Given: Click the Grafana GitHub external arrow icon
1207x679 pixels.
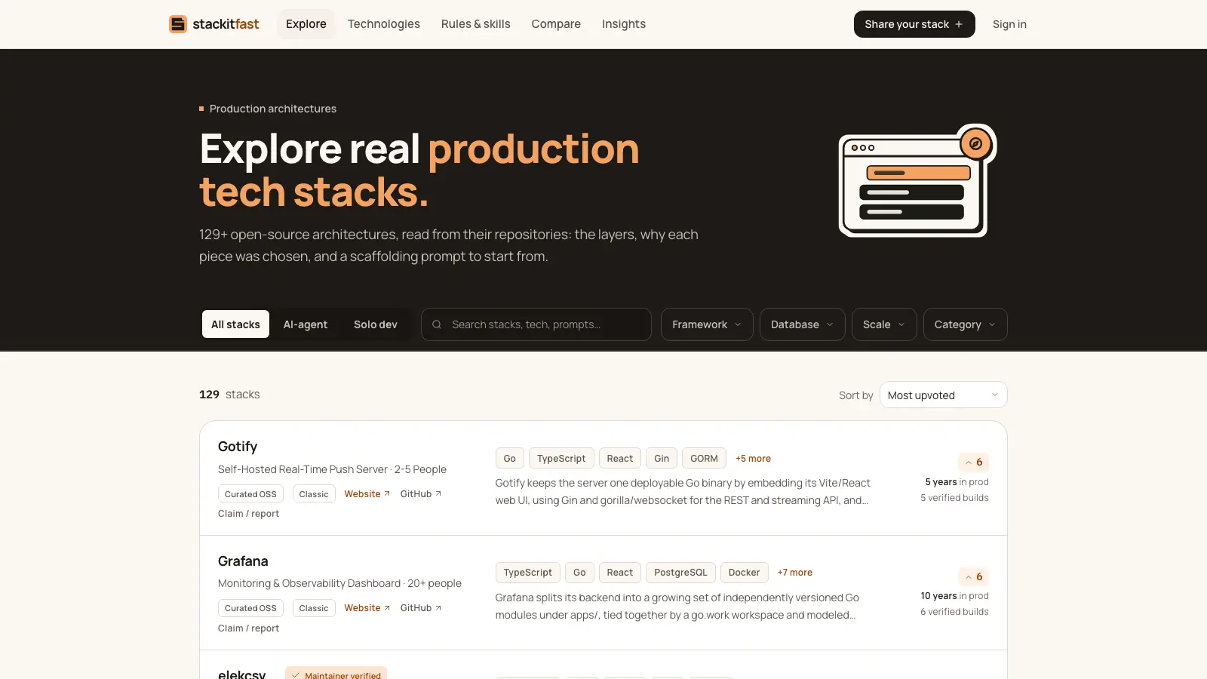Looking at the screenshot, I should [438, 608].
